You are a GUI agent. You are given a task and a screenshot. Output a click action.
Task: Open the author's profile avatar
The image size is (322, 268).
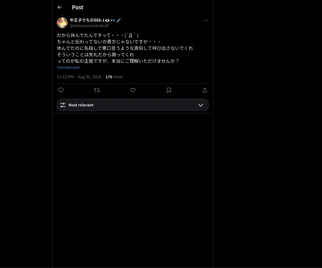62,23
